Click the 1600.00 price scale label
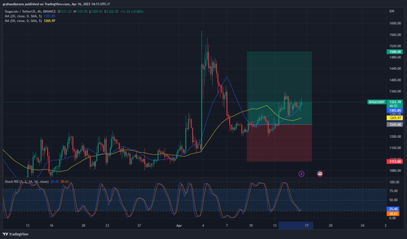The image size is (407, 239). pyautogui.click(x=395, y=23)
